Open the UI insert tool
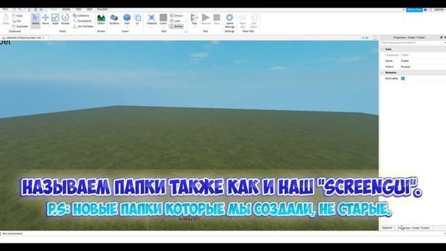This screenshot has height=251, width=446. 137,20
